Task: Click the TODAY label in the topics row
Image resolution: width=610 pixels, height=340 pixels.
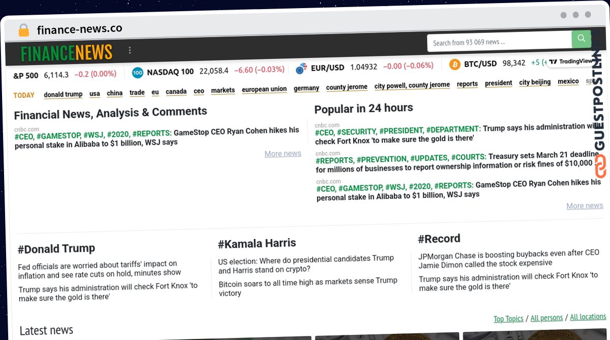Action: pyautogui.click(x=24, y=95)
